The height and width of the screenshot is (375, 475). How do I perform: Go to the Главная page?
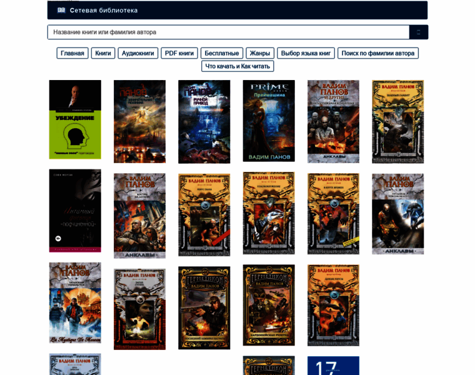[72, 53]
